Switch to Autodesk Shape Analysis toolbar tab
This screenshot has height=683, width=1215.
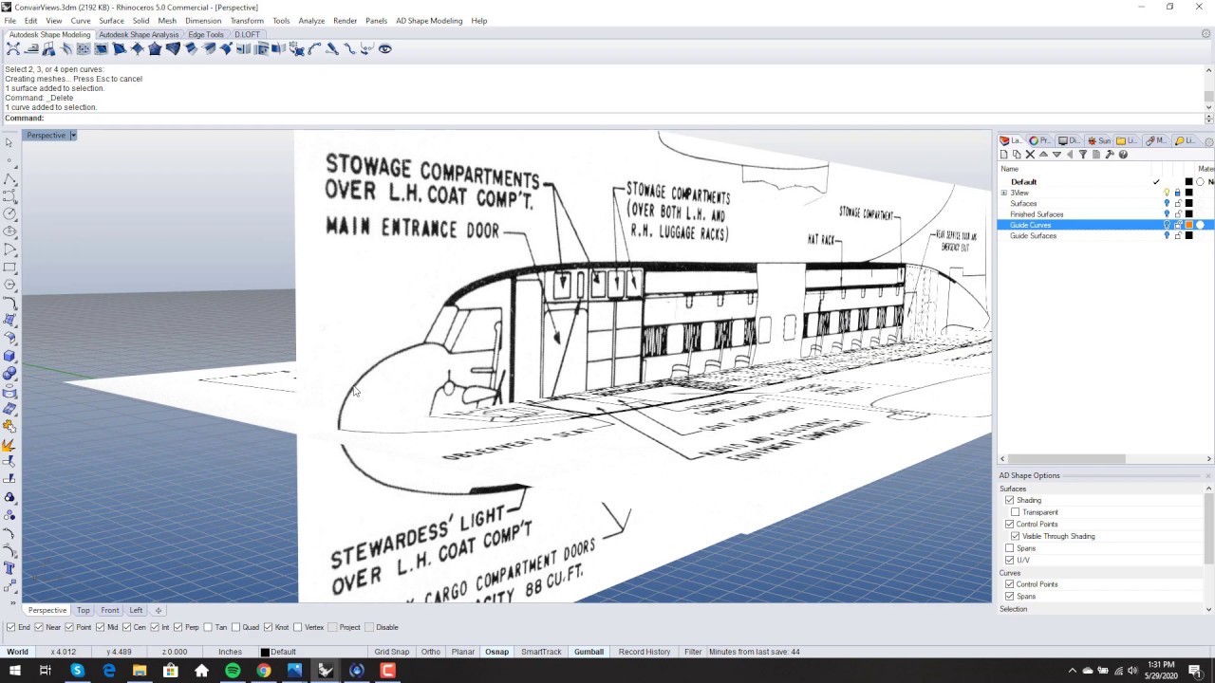coord(139,34)
